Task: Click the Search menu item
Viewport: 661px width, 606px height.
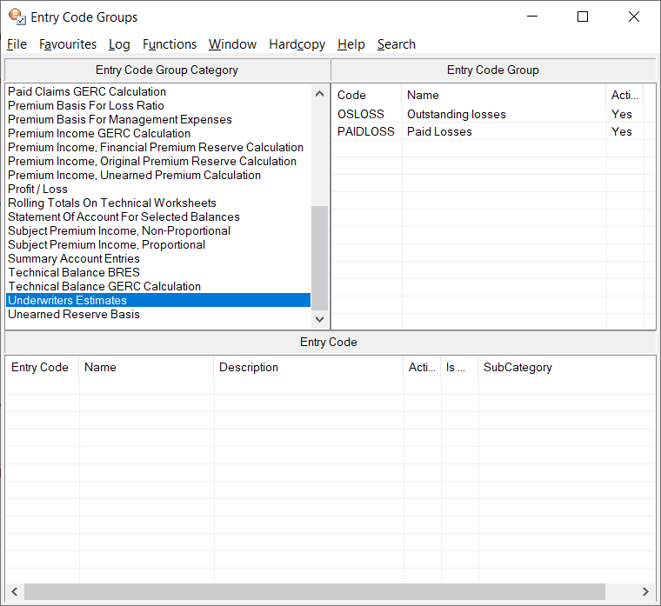Action: click(396, 44)
